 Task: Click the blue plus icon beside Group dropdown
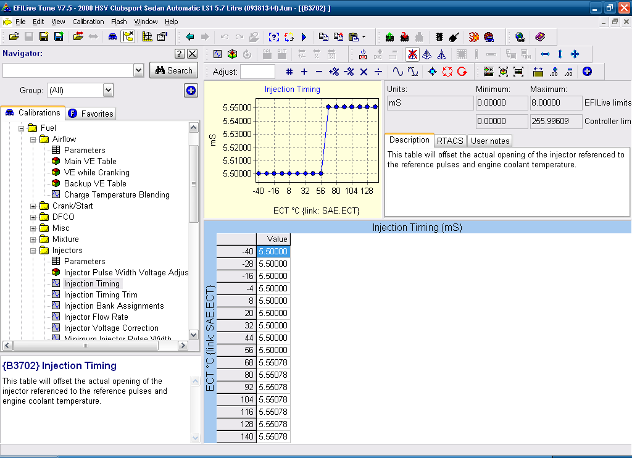191,90
